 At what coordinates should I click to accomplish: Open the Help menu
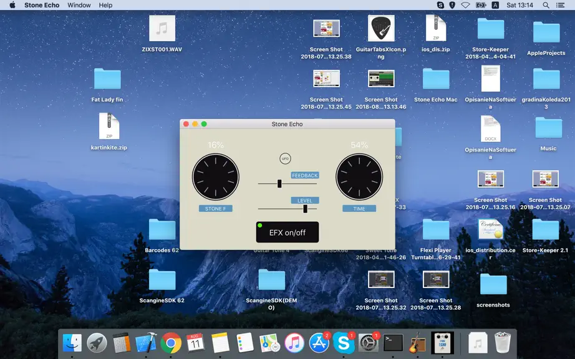(x=105, y=5)
